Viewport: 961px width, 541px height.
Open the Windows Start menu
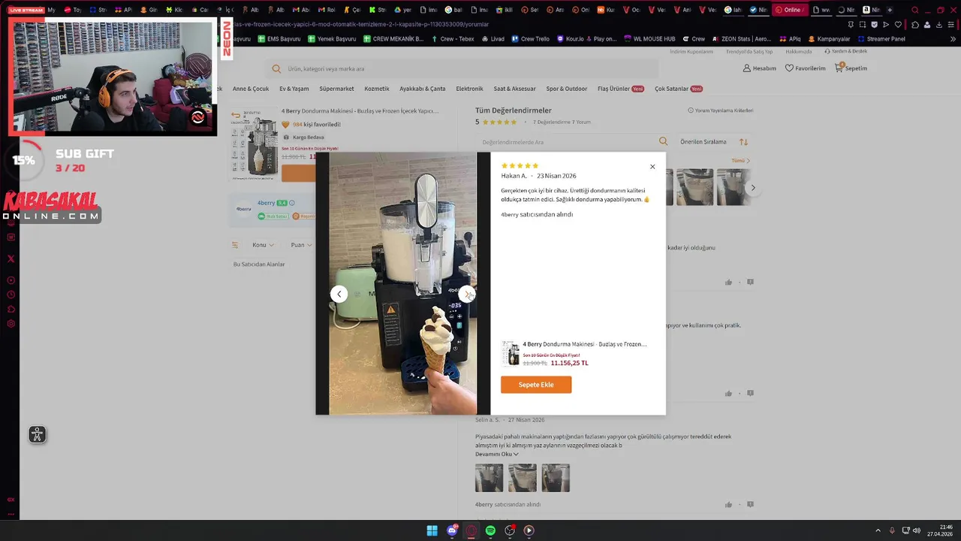(432, 530)
